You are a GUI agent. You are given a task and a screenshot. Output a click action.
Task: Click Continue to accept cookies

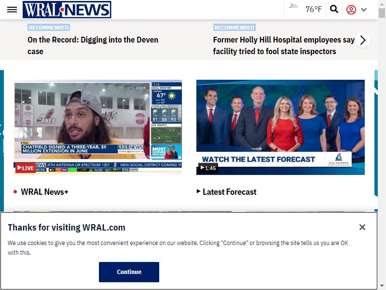click(129, 272)
